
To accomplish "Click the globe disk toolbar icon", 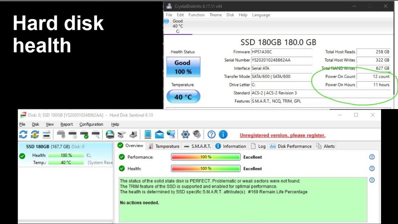I will click(110, 134).
